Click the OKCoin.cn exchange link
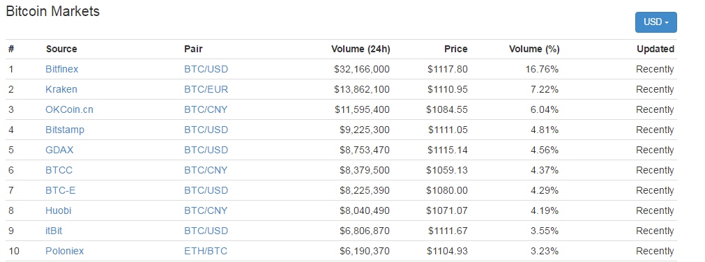The height and width of the screenshot is (262, 705). coord(69,109)
